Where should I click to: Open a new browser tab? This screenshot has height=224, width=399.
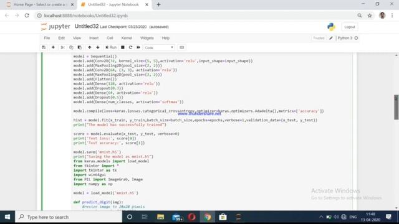tap(158, 4)
